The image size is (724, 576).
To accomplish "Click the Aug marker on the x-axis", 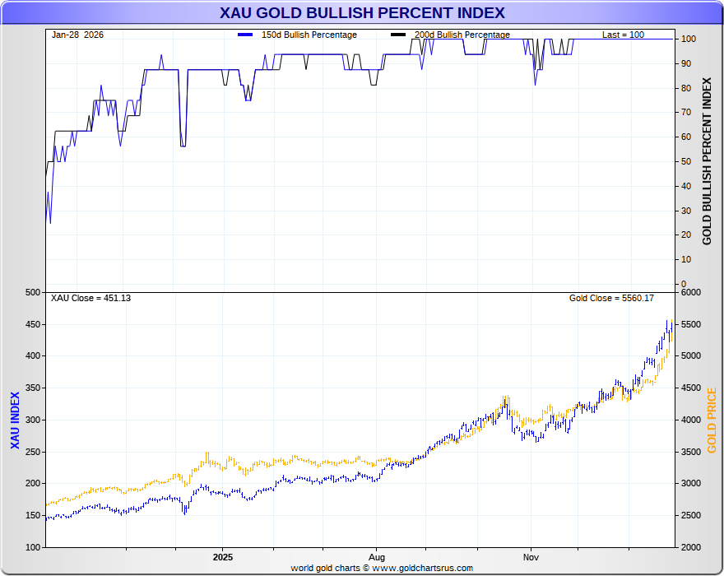I will pos(376,557).
